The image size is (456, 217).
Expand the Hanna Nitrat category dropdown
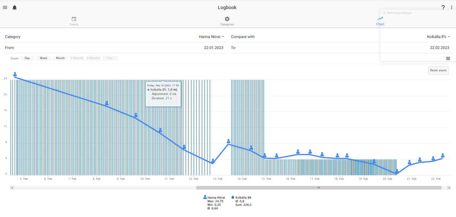coord(212,37)
